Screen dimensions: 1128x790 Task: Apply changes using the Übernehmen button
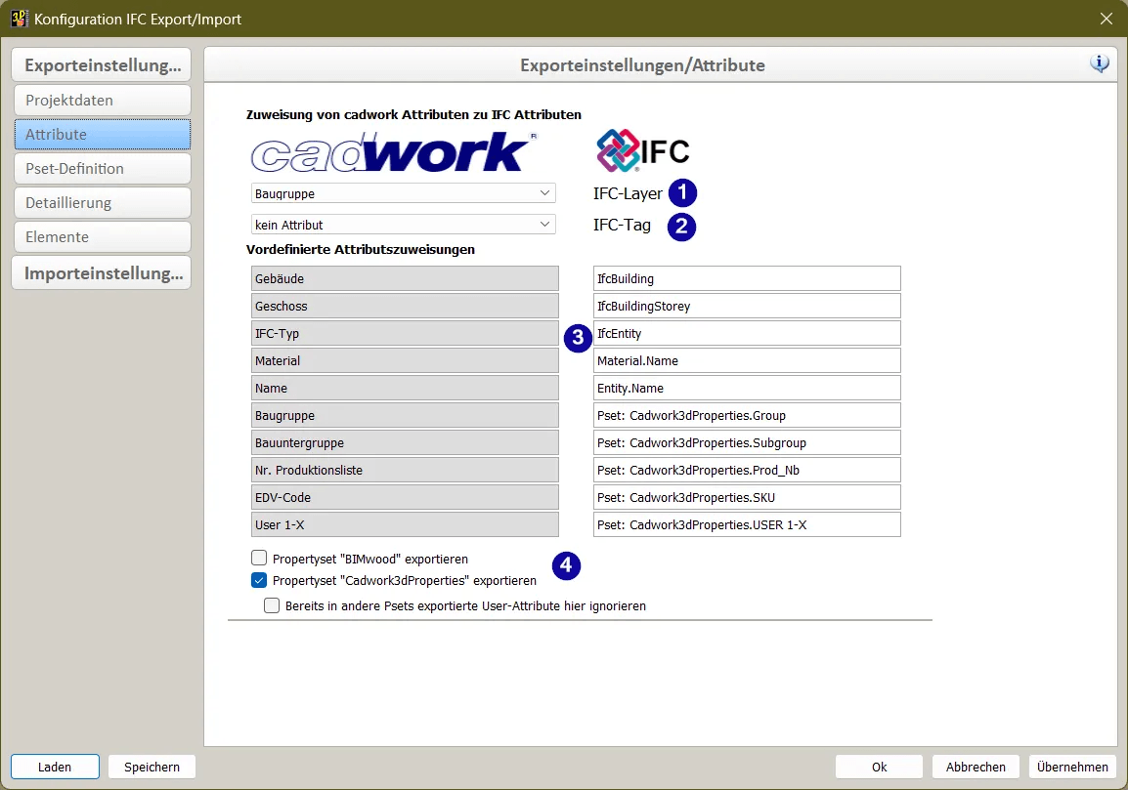pyautogui.click(x=1072, y=766)
